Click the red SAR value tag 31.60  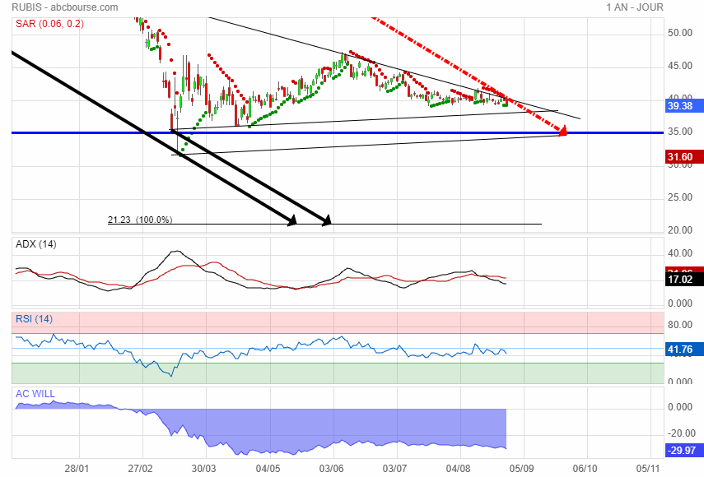click(683, 156)
